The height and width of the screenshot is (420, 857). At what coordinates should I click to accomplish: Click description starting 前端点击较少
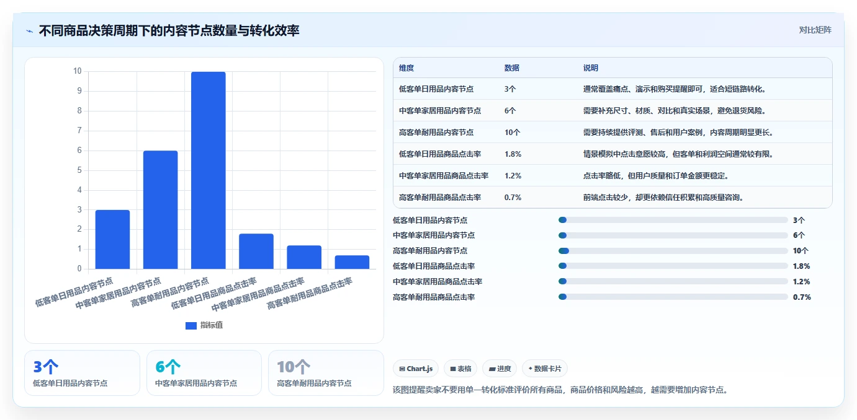[664, 198]
